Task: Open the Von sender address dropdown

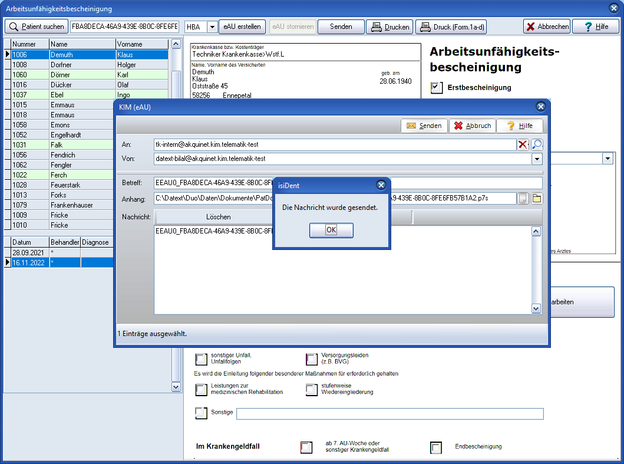Action: 537,159
